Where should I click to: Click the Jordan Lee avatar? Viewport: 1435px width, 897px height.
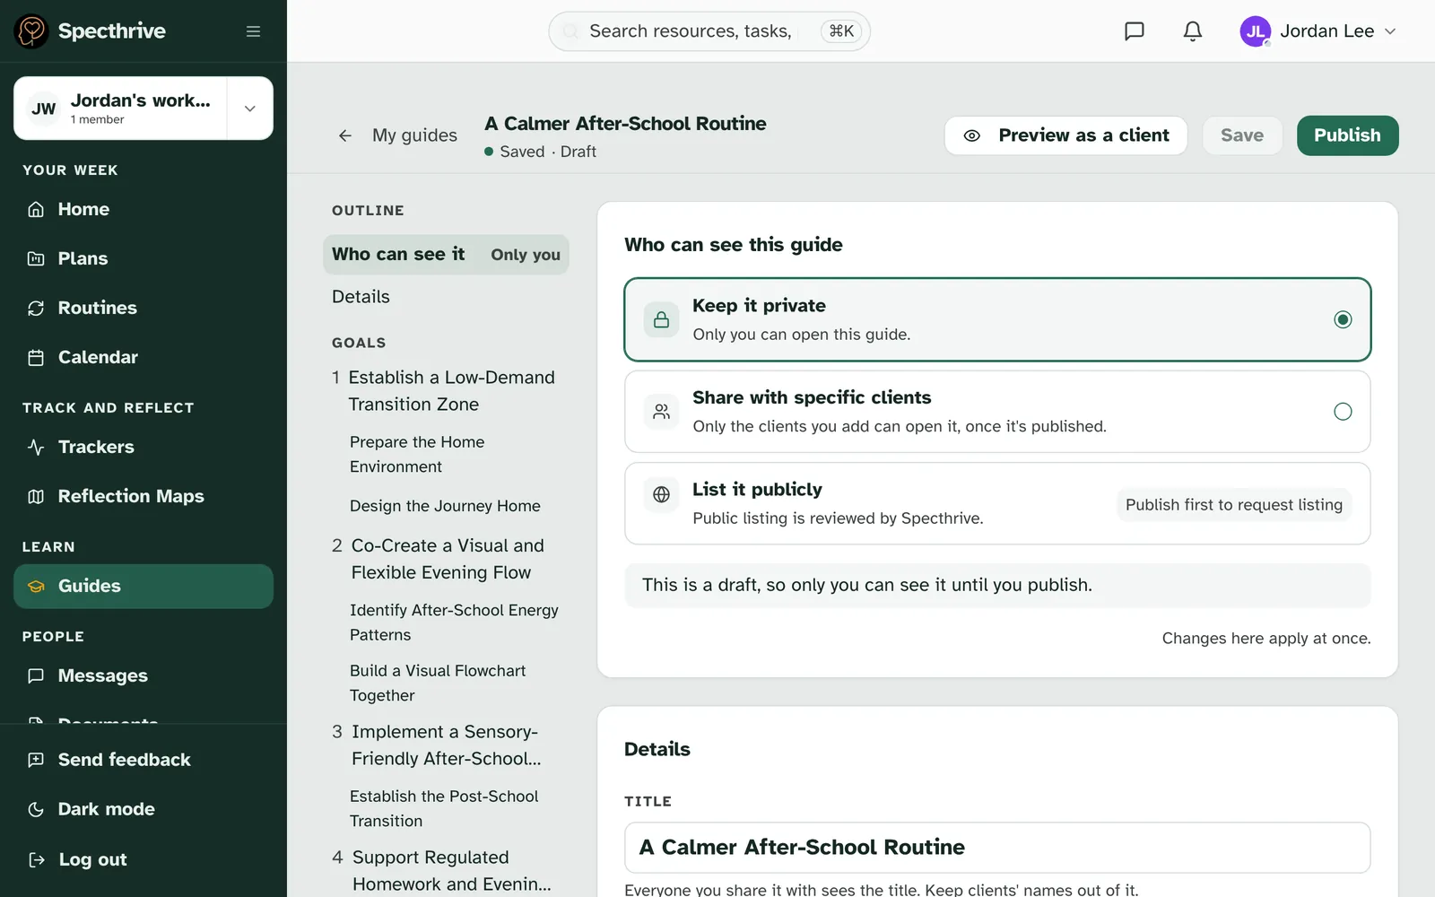[x=1255, y=31]
